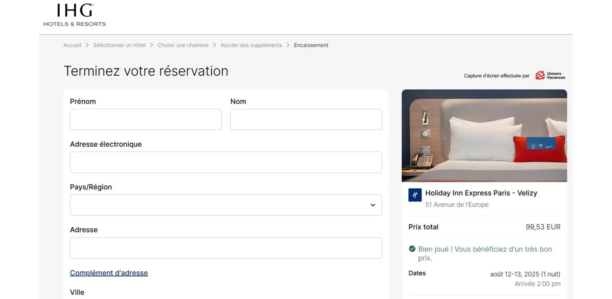Click into the Nom text box
Image resolution: width=612 pixels, height=299 pixels.
coord(306,119)
